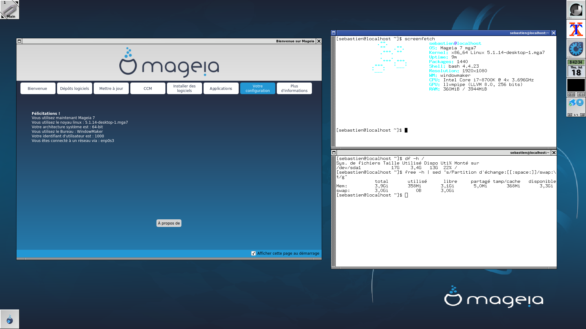Click the 'df -h /' command in lower terminal
The width and height of the screenshot is (586, 329).
coord(414,158)
